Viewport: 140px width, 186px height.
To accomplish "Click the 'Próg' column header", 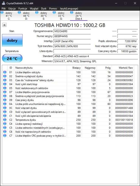I will pyautogui.click(x=104, y=68).
